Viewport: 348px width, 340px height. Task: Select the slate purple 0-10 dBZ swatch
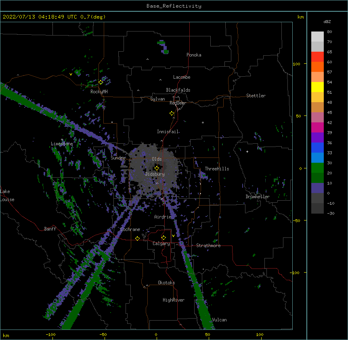pyautogui.click(x=317, y=188)
